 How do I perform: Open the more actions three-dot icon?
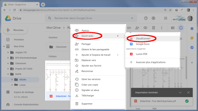coord(161,28)
